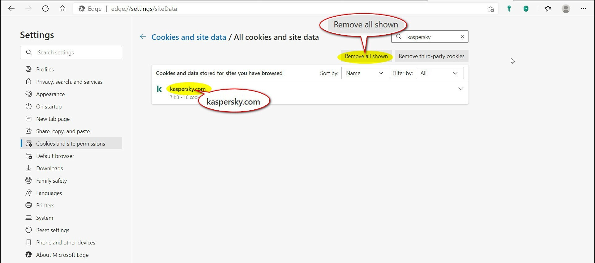Click the Printers icon

29,205
